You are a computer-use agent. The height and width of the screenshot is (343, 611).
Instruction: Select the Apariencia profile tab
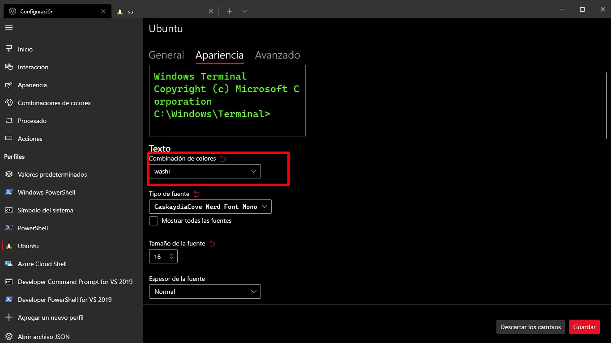[219, 55]
